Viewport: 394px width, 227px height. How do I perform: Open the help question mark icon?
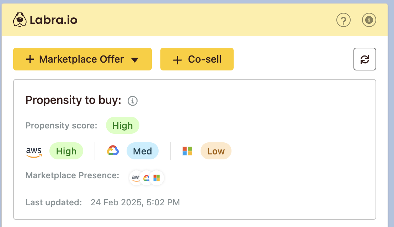pyautogui.click(x=343, y=20)
